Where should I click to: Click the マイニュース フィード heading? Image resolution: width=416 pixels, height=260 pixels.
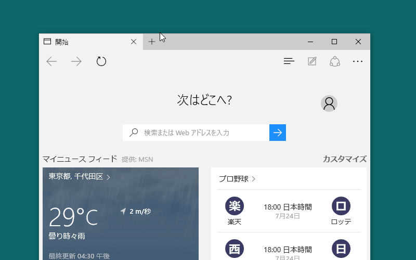[x=80, y=159]
